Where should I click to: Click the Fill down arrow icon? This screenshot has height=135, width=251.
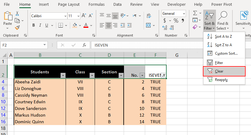[195, 20]
